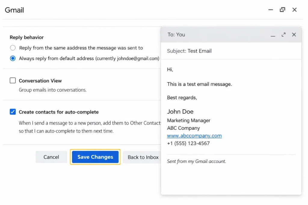308x205 pixels.
Task: Click the Subject: Test Email line
Action: [189, 51]
